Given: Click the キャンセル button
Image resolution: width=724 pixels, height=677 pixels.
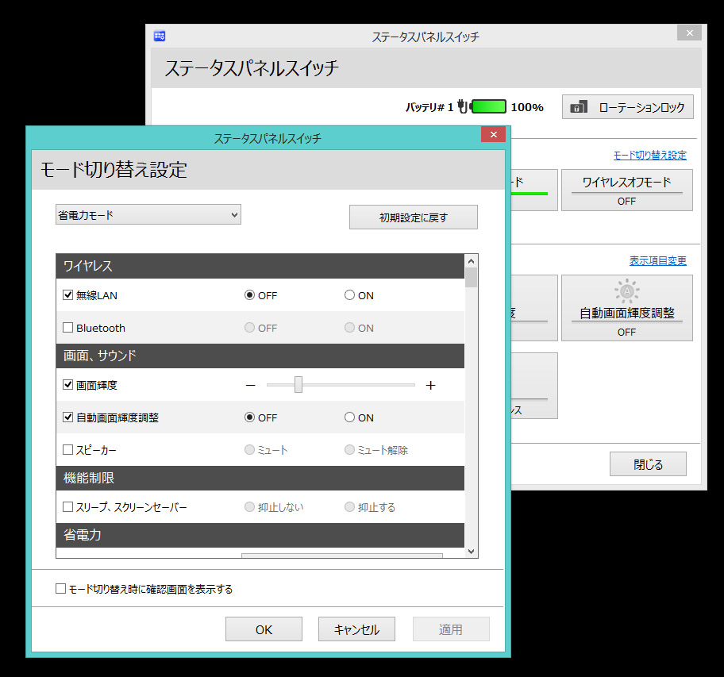Looking at the screenshot, I should pyautogui.click(x=356, y=629).
